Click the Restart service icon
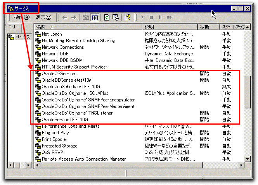The image size is (258, 185). coord(169,17)
